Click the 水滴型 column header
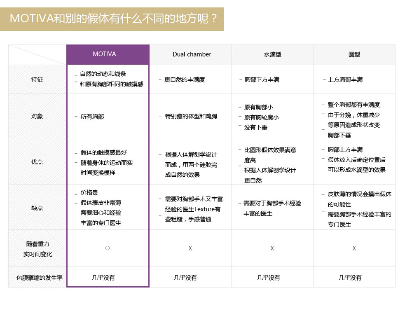The width and height of the screenshot is (412, 325). click(272, 54)
